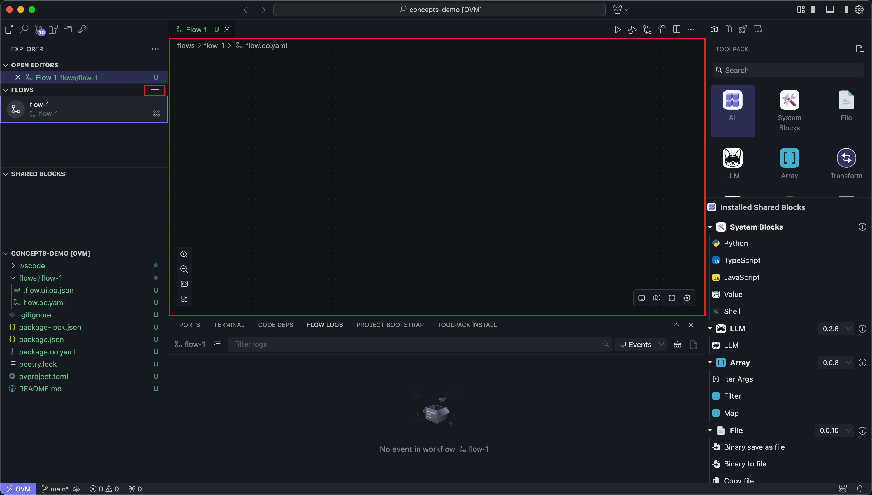Select the LLM toolpack category icon
This screenshot has height=495, width=872.
pos(732,158)
